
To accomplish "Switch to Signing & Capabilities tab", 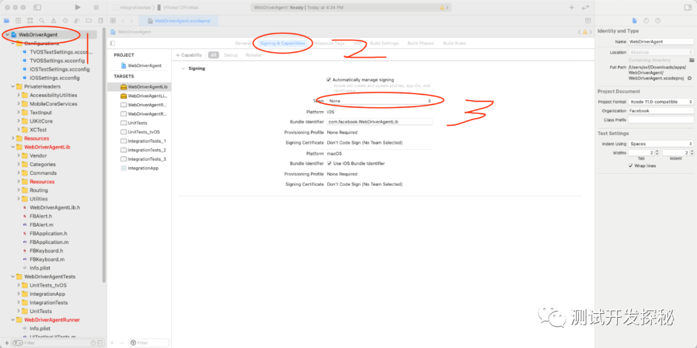I will pyautogui.click(x=283, y=43).
